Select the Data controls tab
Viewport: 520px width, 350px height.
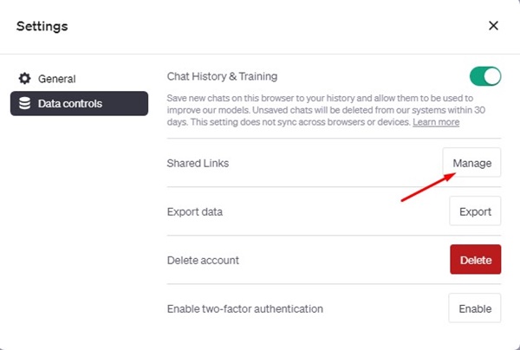(x=79, y=103)
